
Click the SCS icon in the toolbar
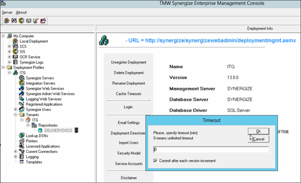[x=14, y=21]
